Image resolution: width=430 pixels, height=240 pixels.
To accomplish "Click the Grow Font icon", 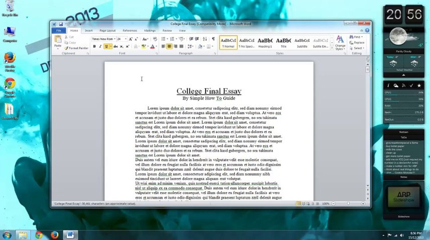I will [x=131, y=39].
